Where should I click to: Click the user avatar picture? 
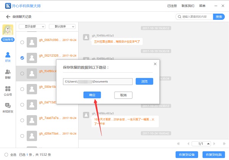click(x=8, y=30)
